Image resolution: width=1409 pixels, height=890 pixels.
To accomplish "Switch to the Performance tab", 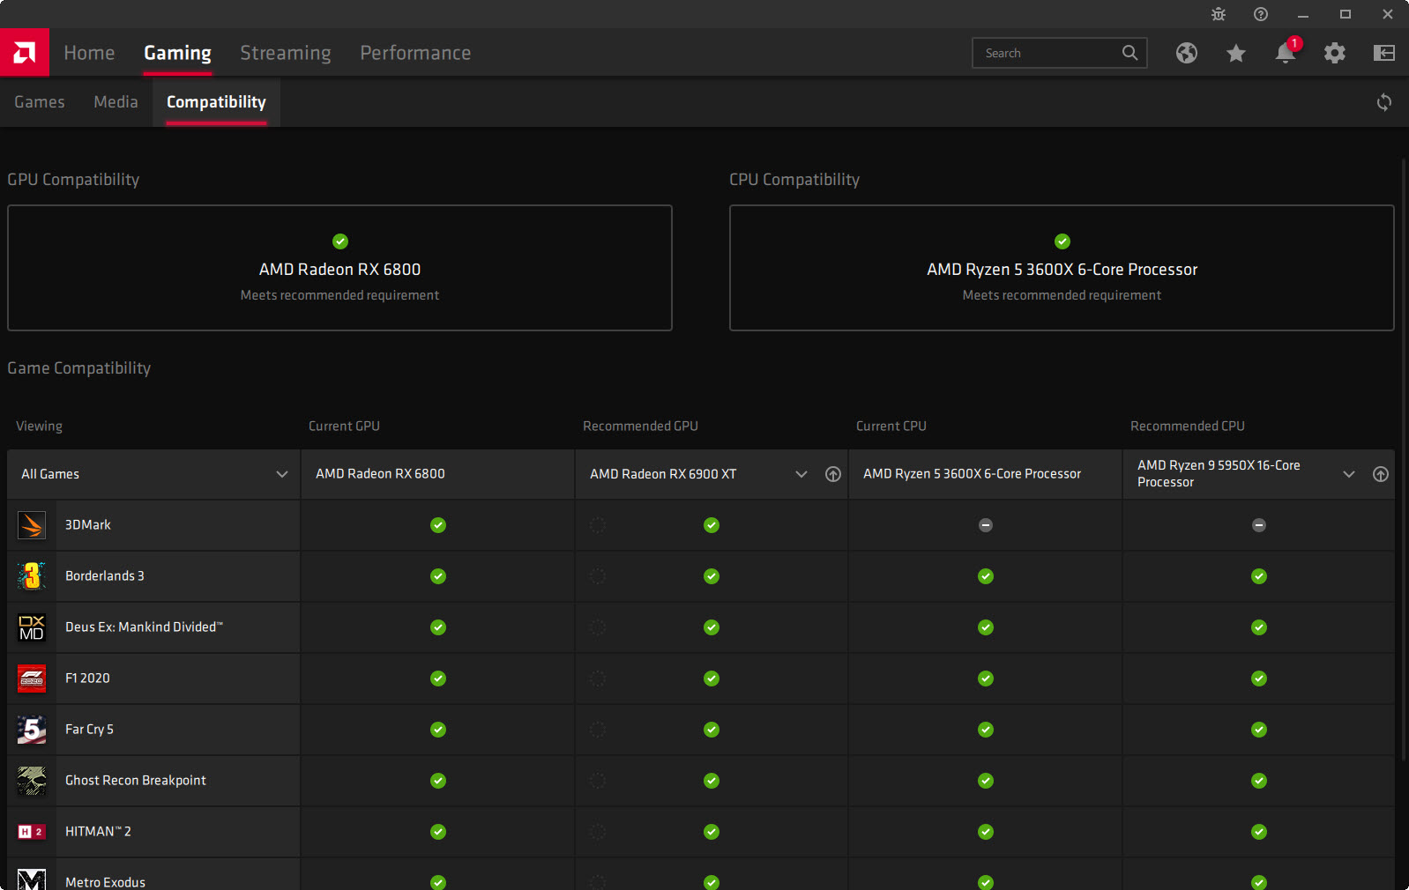I will pos(414,53).
